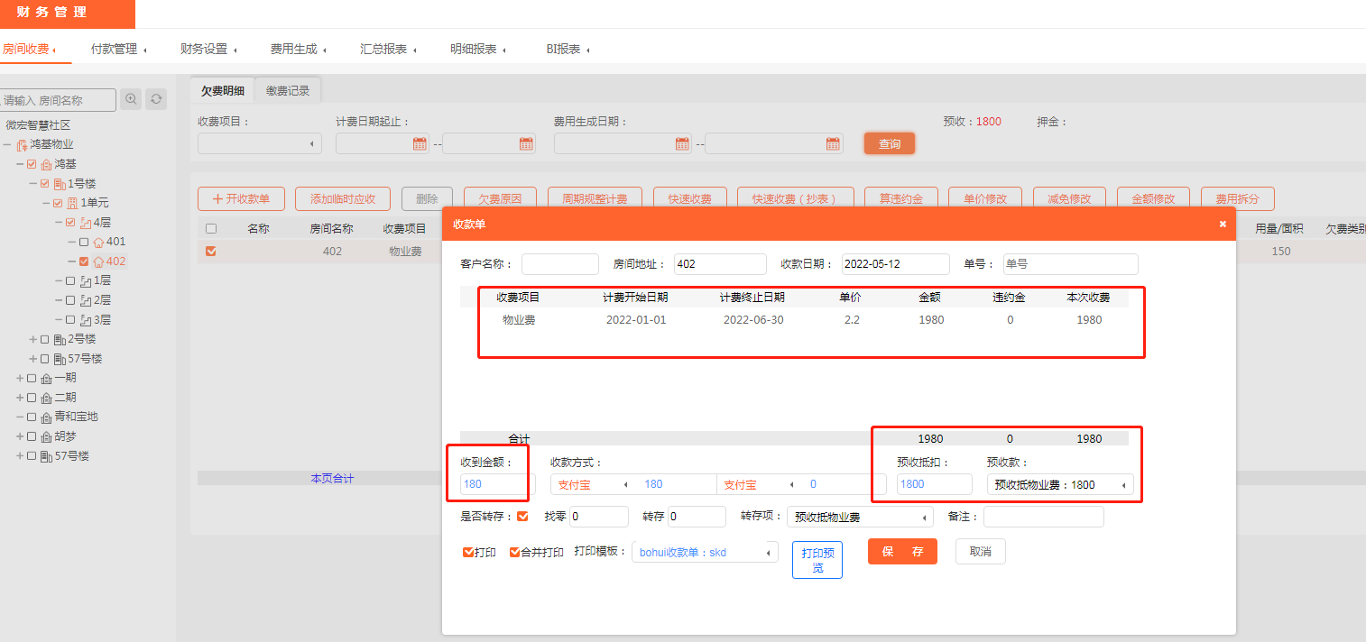Click the 收到金额 input field
This screenshot has width=1366, height=642.
click(x=493, y=484)
